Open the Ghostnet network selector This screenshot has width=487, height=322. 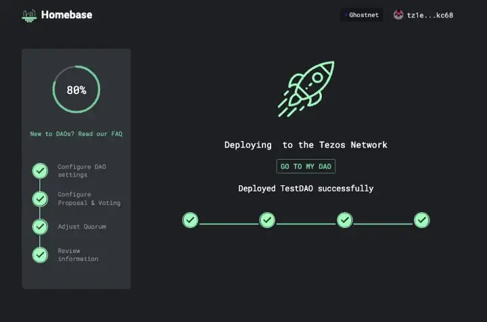(x=363, y=15)
